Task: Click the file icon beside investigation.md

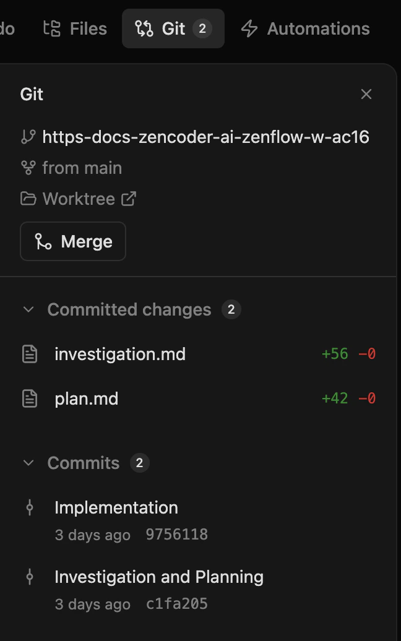Action: coord(30,354)
